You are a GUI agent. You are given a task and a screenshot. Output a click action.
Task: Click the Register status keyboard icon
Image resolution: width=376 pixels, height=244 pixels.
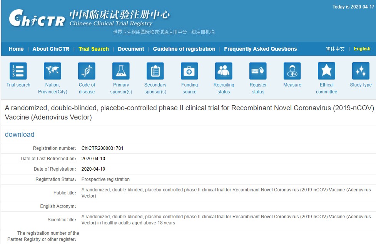[x=258, y=71]
